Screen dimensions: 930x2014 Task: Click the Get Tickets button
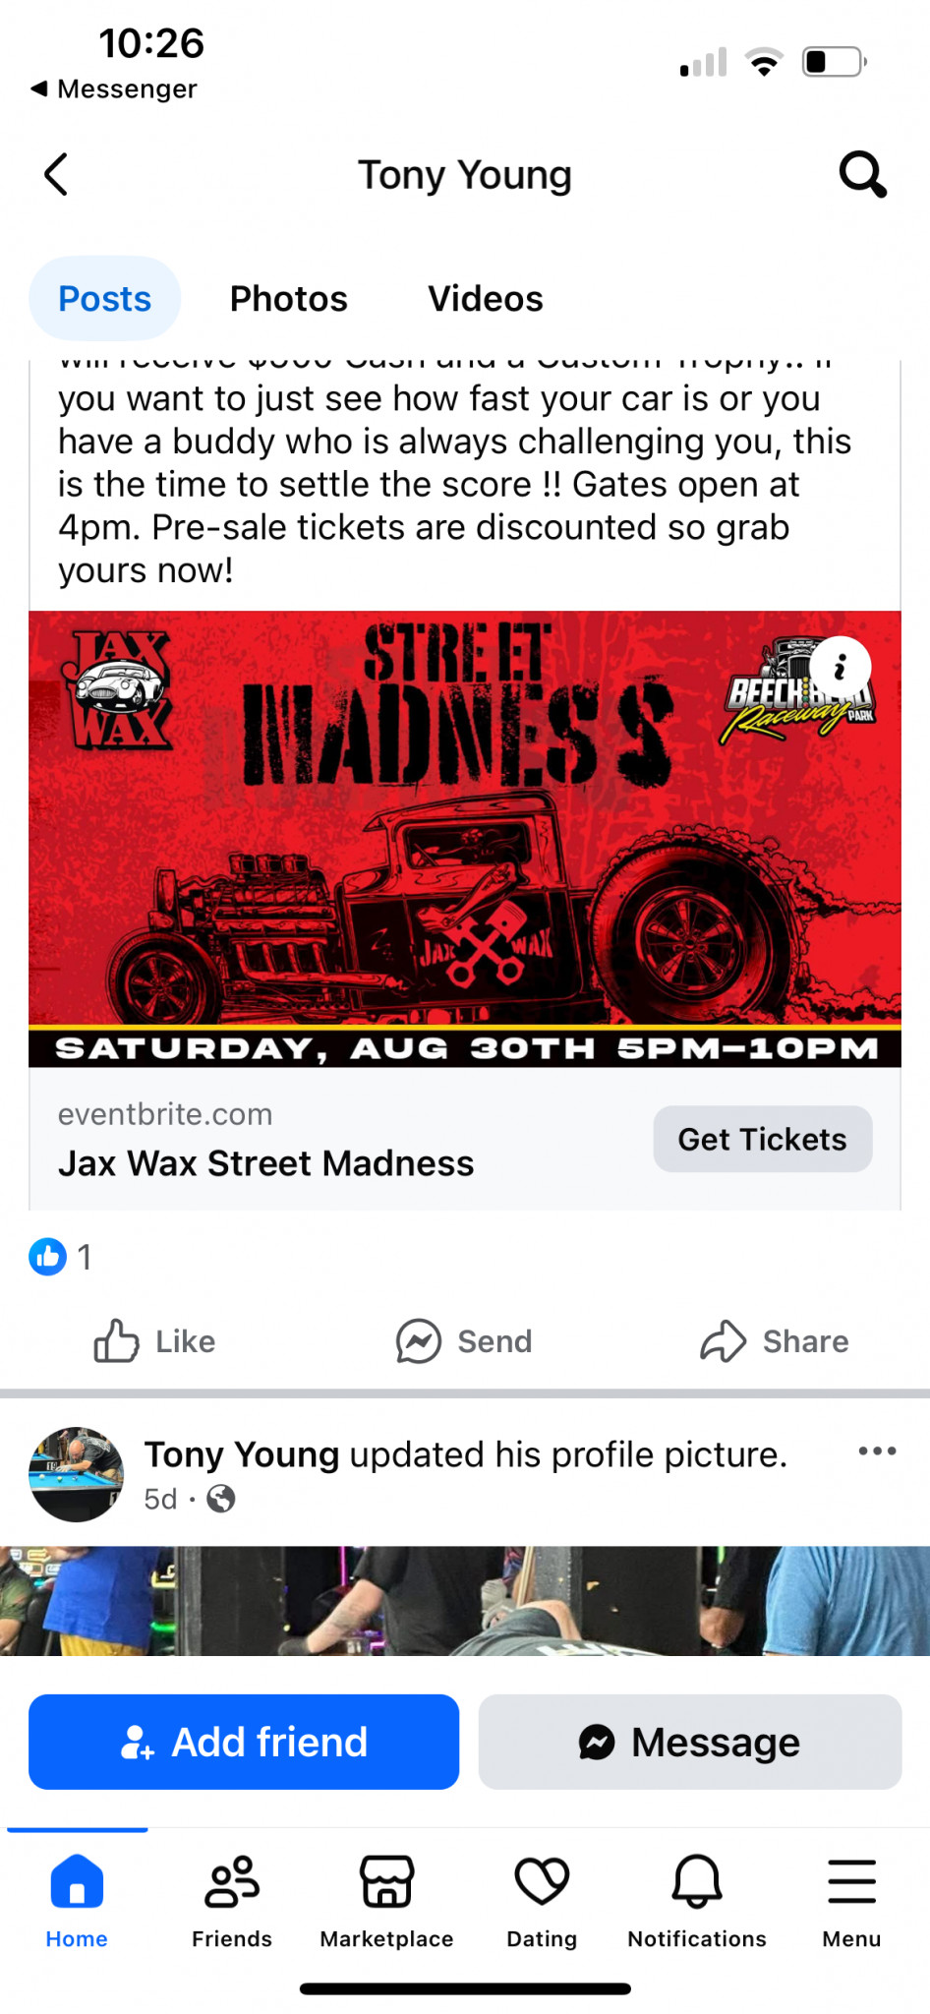point(763,1139)
